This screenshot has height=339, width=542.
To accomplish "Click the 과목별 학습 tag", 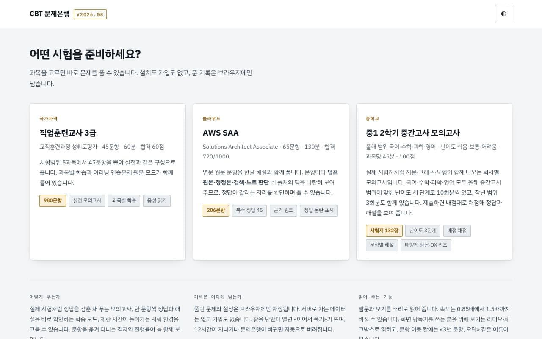I will click(124, 201).
